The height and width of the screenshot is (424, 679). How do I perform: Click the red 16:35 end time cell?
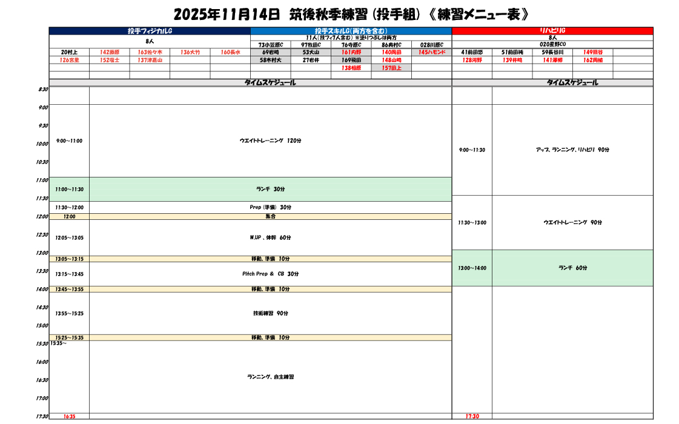click(69, 416)
